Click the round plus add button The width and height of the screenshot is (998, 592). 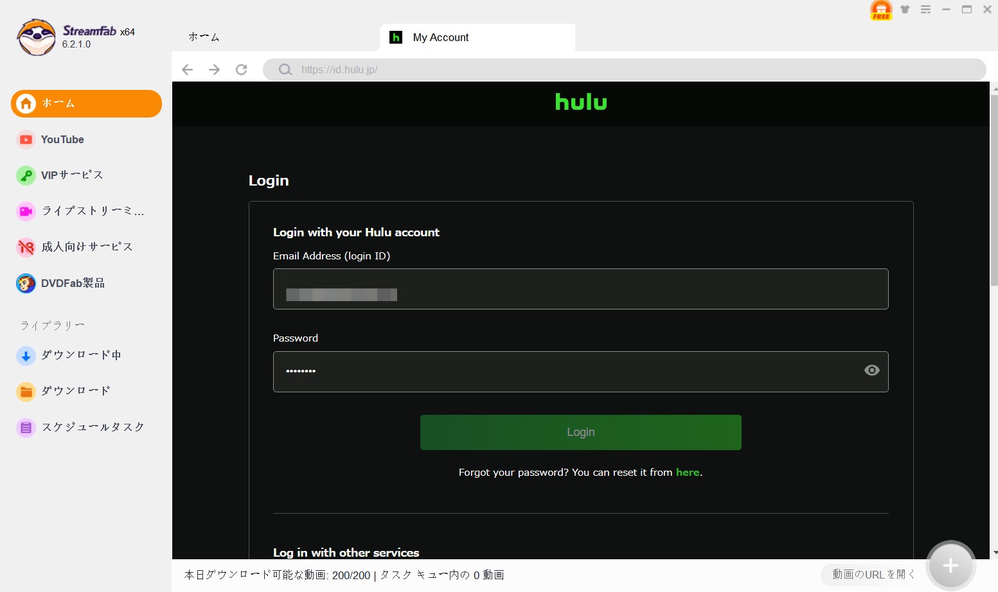click(x=950, y=566)
